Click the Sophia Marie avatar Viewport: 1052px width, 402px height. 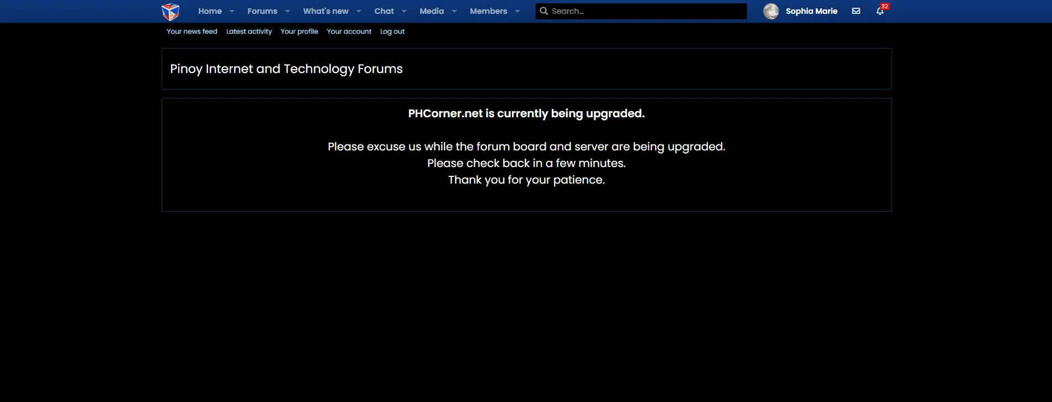coord(771,11)
